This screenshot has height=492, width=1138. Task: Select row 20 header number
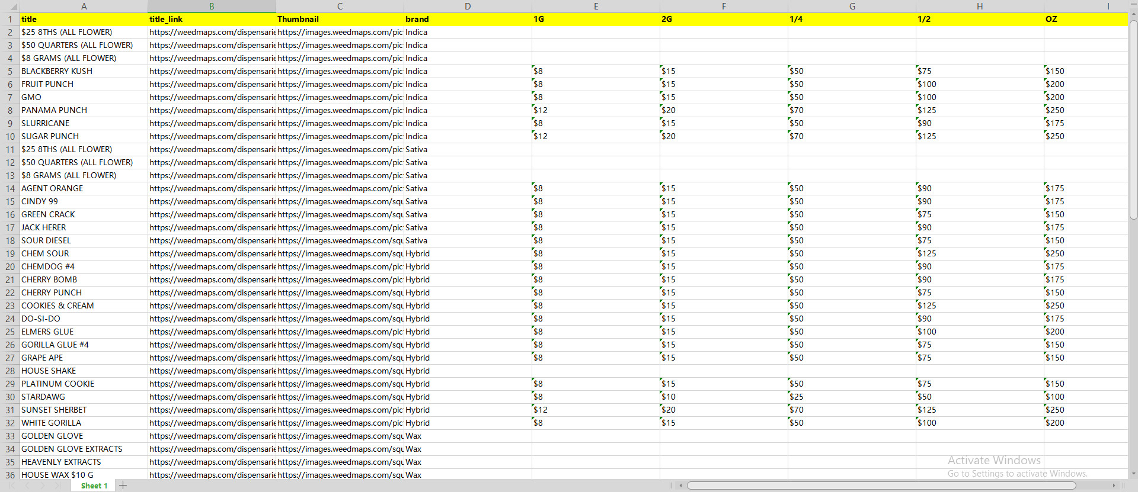(10, 266)
